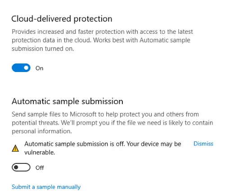The image size is (225, 194).
Task: Turn off the Cloud-delivered protection toggle
Action: click(21, 68)
